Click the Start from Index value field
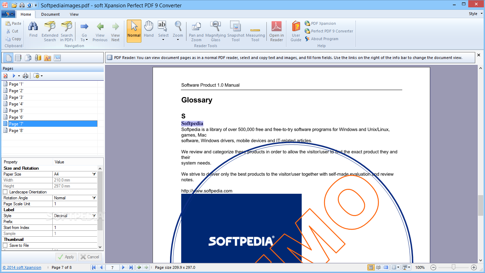Viewport: 485px width, 273px height. point(75,228)
